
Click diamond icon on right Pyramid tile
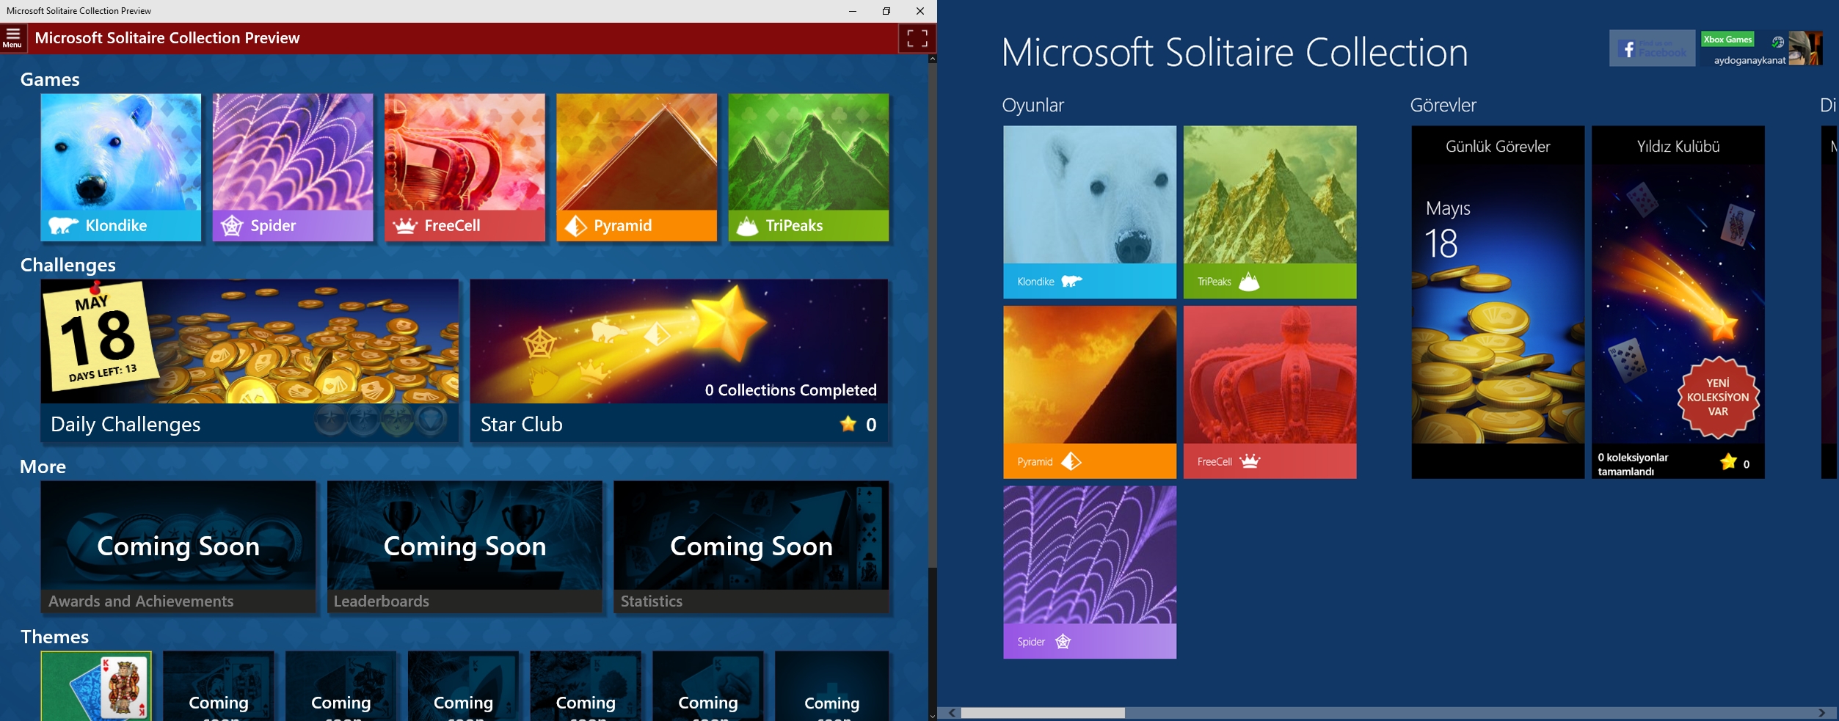pos(1071,461)
